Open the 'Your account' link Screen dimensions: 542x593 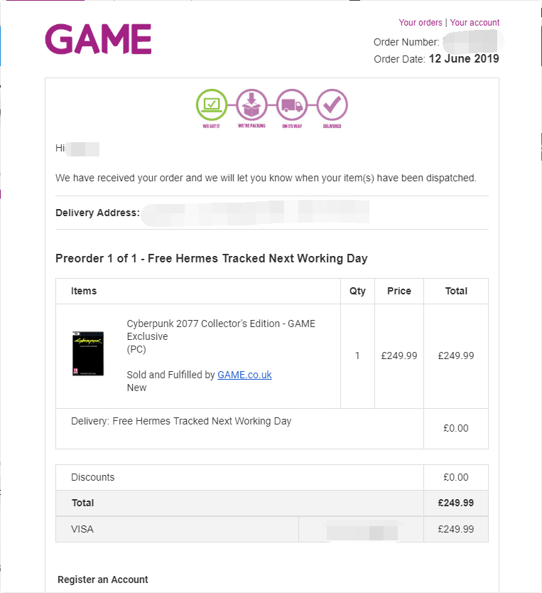(x=475, y=23)
